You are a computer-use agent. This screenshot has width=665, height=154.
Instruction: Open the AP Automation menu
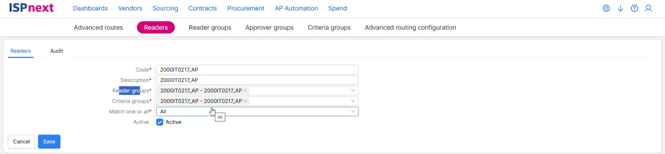point(296,8)
